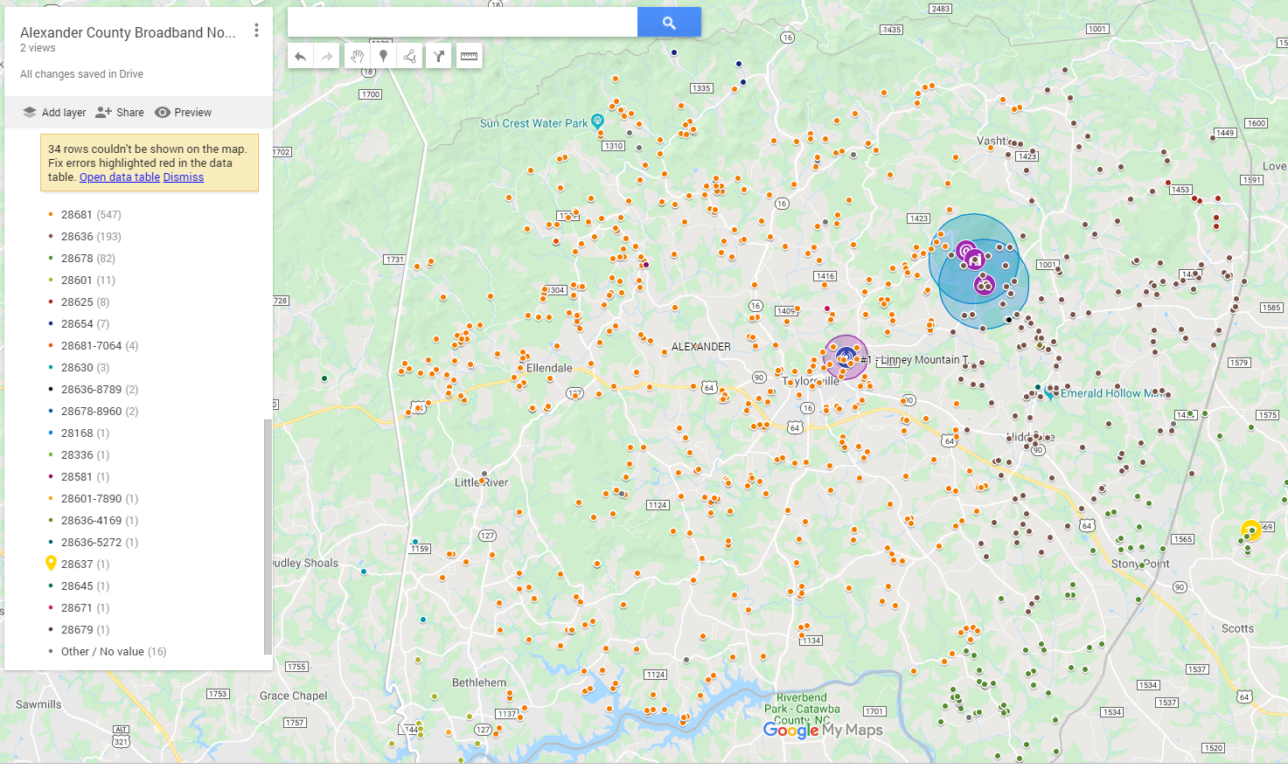Viewport: 1288px width, 769px height.
Task: Select the draw a line tool
Action: click(x=409, y=57)
